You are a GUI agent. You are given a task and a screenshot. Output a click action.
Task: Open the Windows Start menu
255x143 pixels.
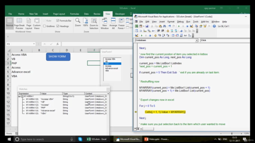click(x=9, y=139)
